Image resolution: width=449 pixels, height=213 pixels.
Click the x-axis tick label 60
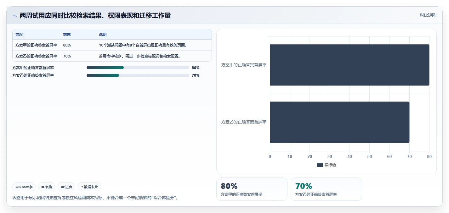tap(389, 156)
